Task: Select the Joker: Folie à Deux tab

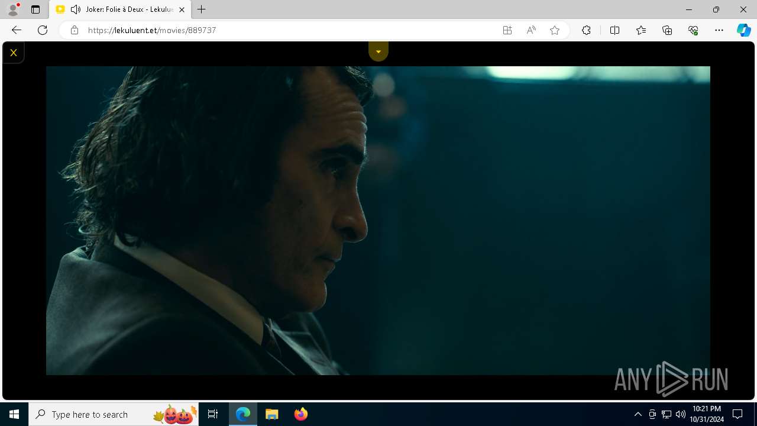Action: point(120,9)
